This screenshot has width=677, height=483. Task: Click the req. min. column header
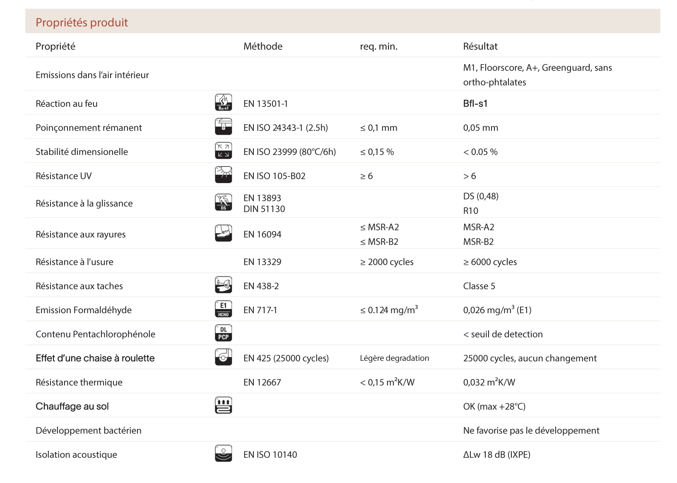378,46
